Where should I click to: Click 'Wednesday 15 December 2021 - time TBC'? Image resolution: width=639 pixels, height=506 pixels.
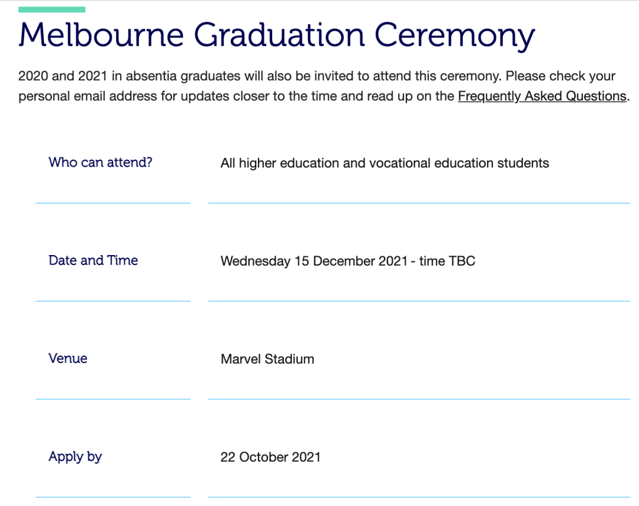[348, 261]
